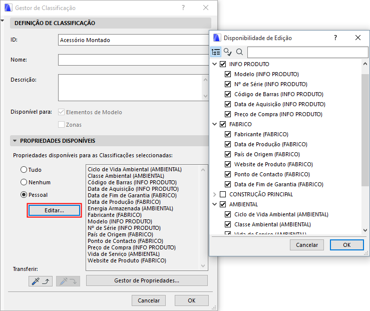
Task: Select Energia Armazenada (AMBIENTAL) in properties list
Action: click(x=130, y=208)
